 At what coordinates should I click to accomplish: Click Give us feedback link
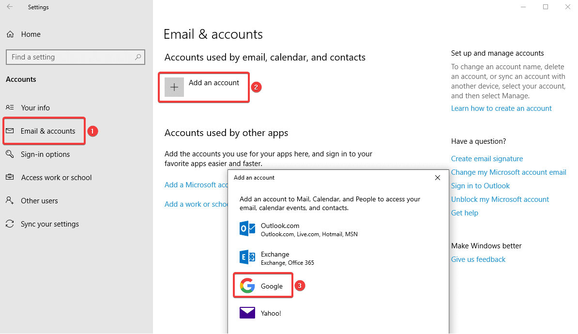click(x=478, y=259)
